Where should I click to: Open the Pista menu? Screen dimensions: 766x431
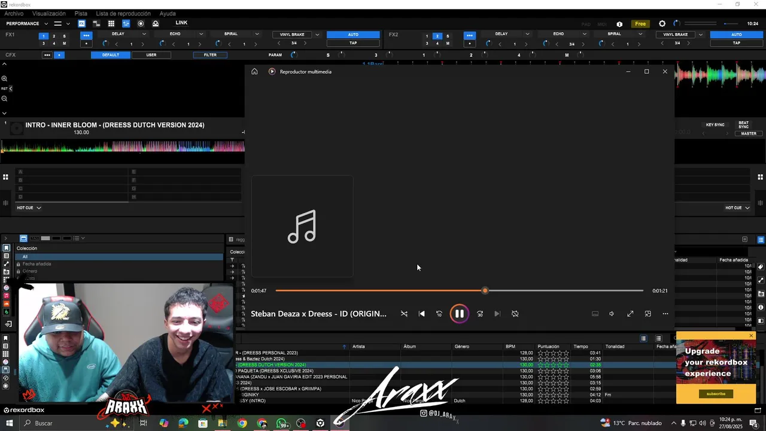[x=81, y=13]
